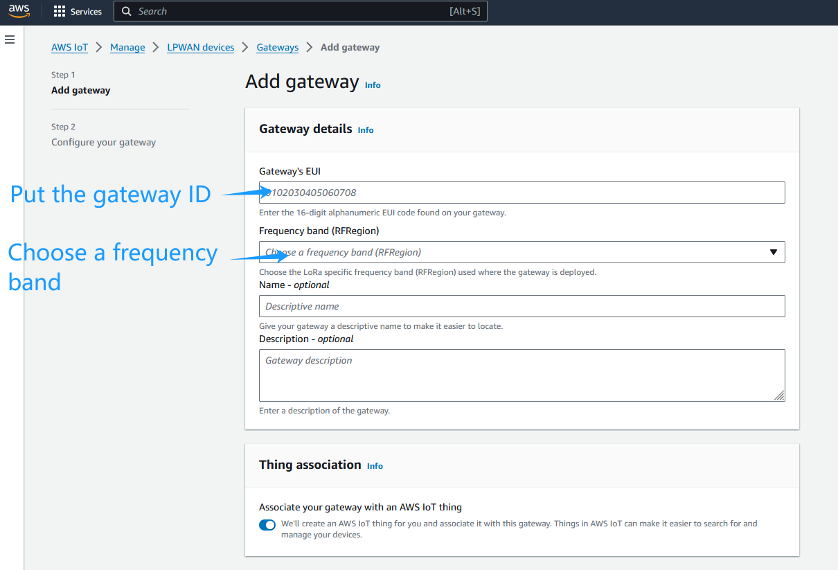Click the AWS logo icon
The image size is (838, 570).
[19, 11]
